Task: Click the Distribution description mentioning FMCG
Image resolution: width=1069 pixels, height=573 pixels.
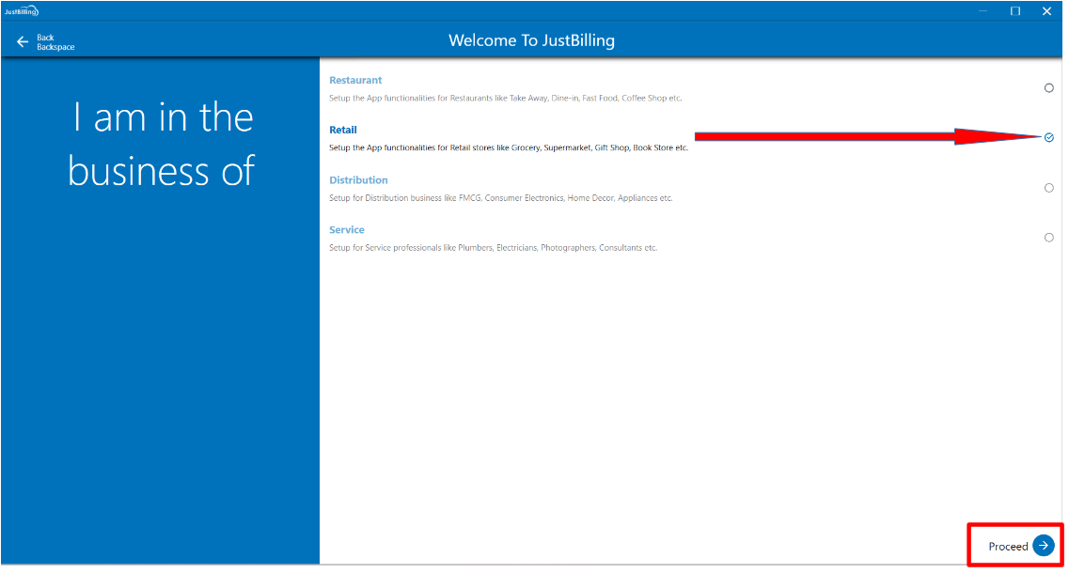Action: 500,198
